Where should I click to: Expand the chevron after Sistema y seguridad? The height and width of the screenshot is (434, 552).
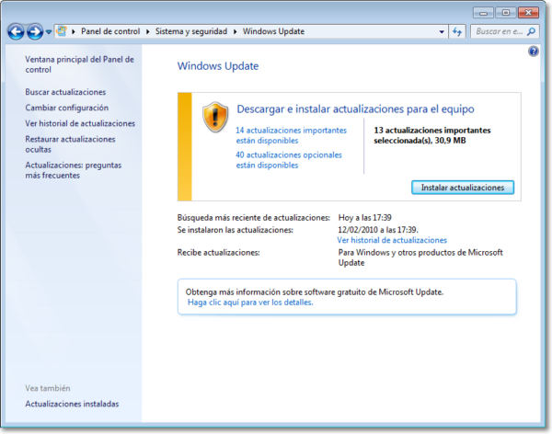point(236,31)
